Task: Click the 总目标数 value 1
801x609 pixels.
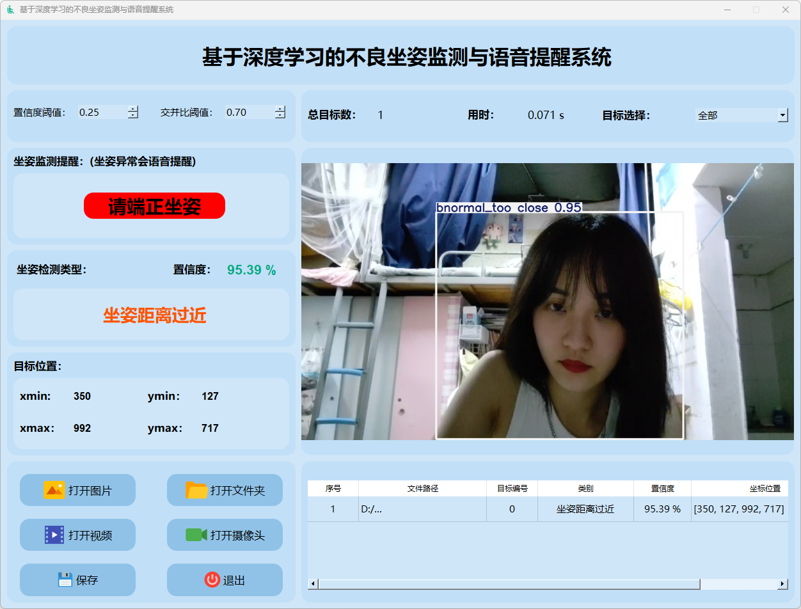Action: pos(380,115)
